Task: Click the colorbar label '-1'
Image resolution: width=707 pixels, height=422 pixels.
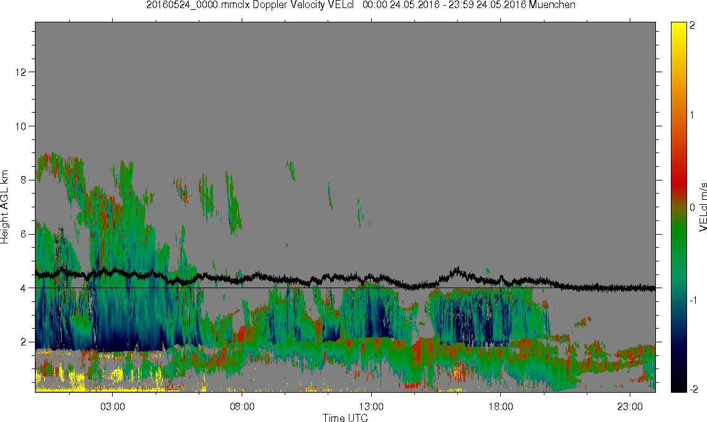Action: [x=694, y=301]
